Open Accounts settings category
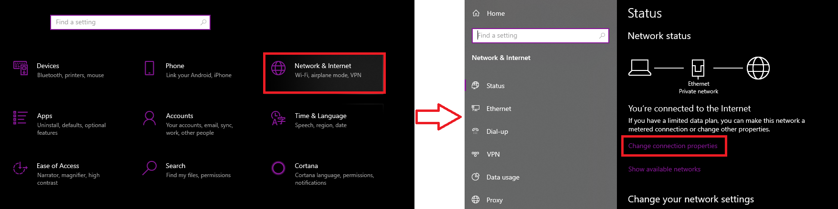Viewport: 838px width, 209px height. tap(188, 124)
